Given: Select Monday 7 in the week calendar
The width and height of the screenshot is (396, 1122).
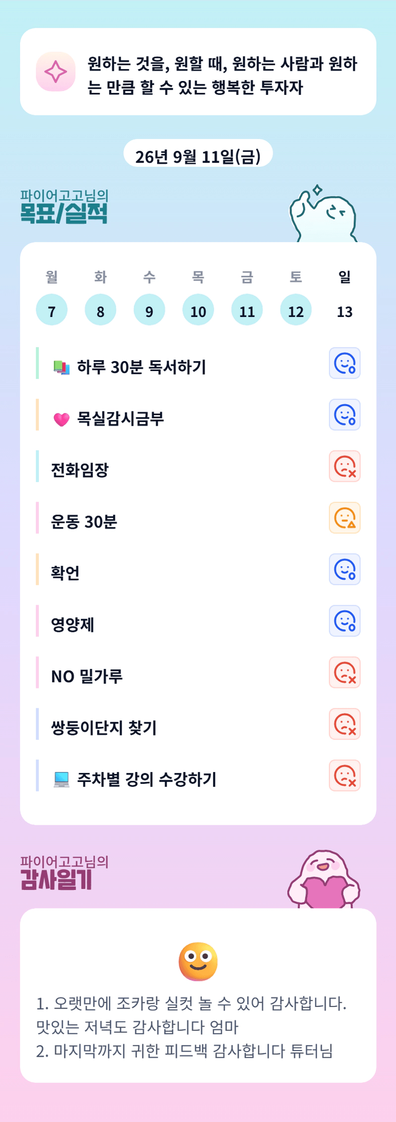Looking at the screenshot, I should tap(52, 310).
